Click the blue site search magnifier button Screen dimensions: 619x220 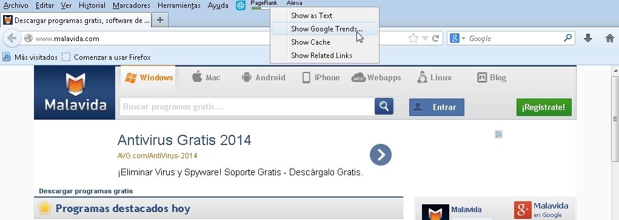coord(384,106)
